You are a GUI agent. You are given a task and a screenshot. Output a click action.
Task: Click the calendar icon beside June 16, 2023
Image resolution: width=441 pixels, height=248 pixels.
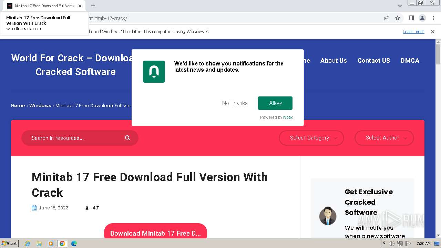pos(34,208)
